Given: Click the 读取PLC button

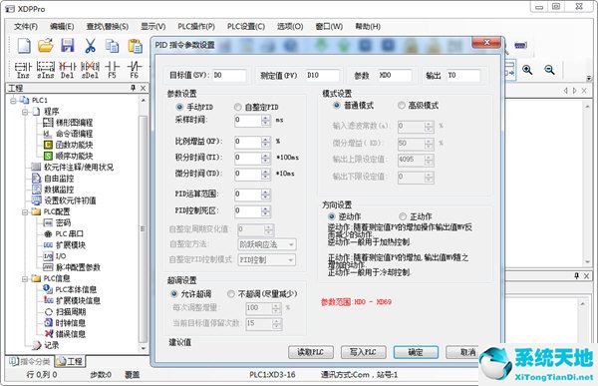Looking at the screenshot, I should 311,352.
